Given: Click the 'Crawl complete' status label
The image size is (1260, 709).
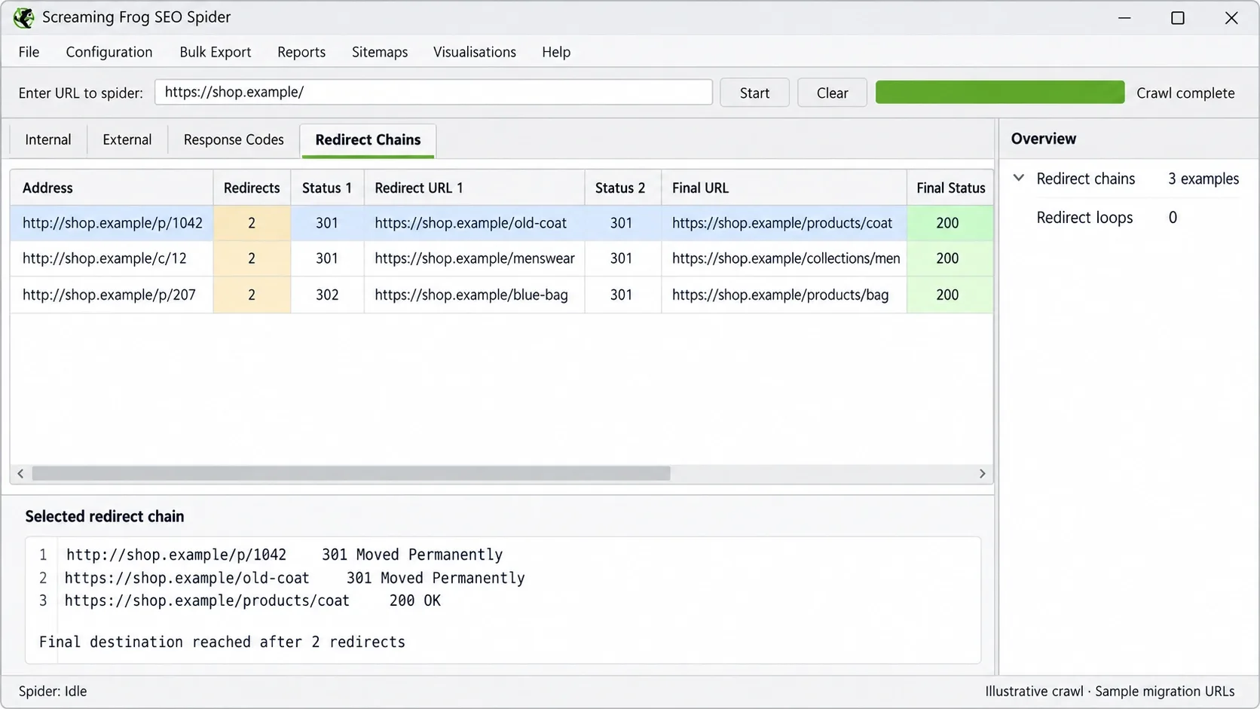Looking at the screenshot, I should point(1185,93).
